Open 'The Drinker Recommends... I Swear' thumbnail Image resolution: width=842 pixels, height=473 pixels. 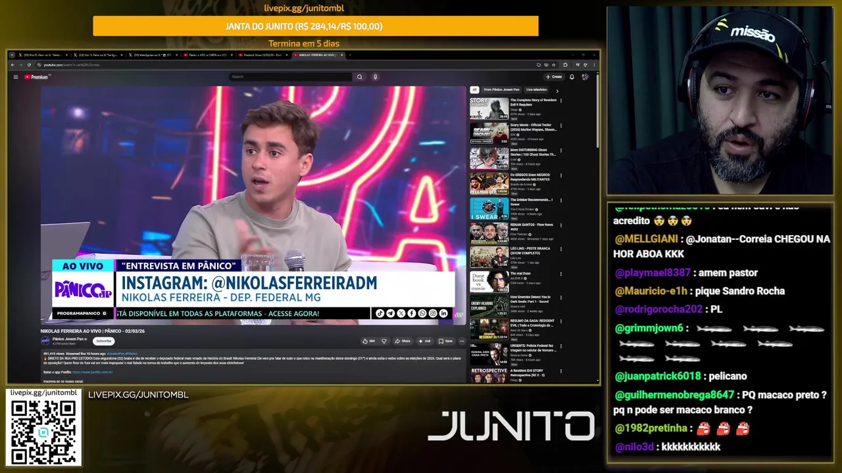coord(489,208)
